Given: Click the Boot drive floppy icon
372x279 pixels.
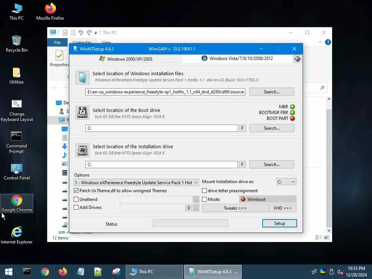Looking at the screenshot, I should coord(82,113).
